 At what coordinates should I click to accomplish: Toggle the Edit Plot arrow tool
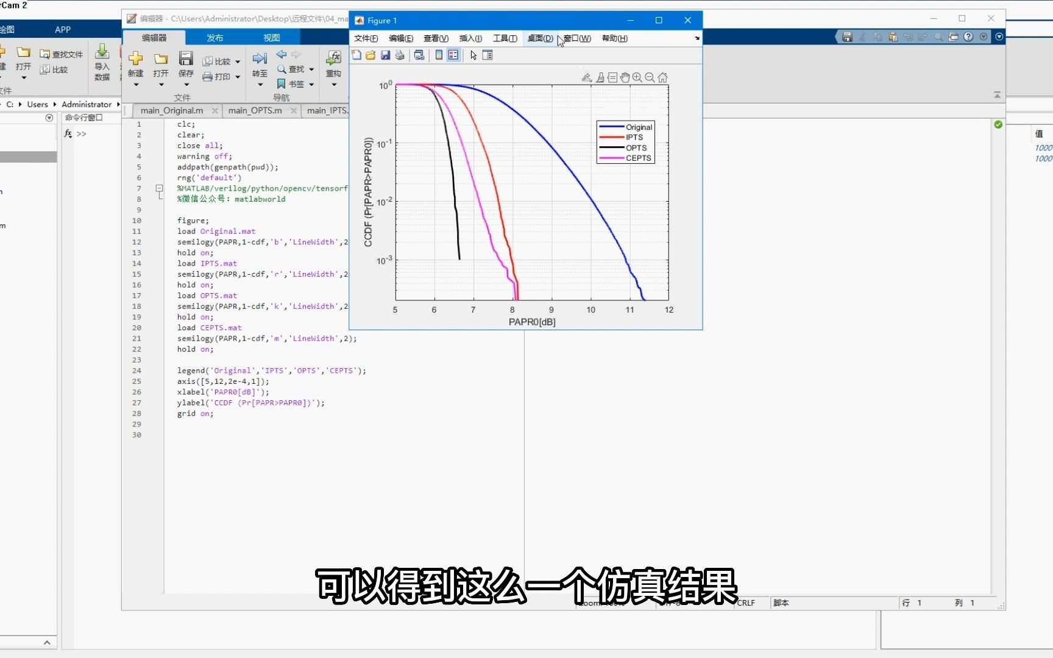pos(473,55)
